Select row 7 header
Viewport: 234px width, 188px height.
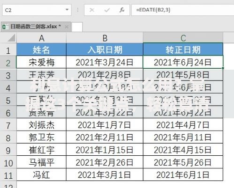pyautogui.click(x=8, y=125)
